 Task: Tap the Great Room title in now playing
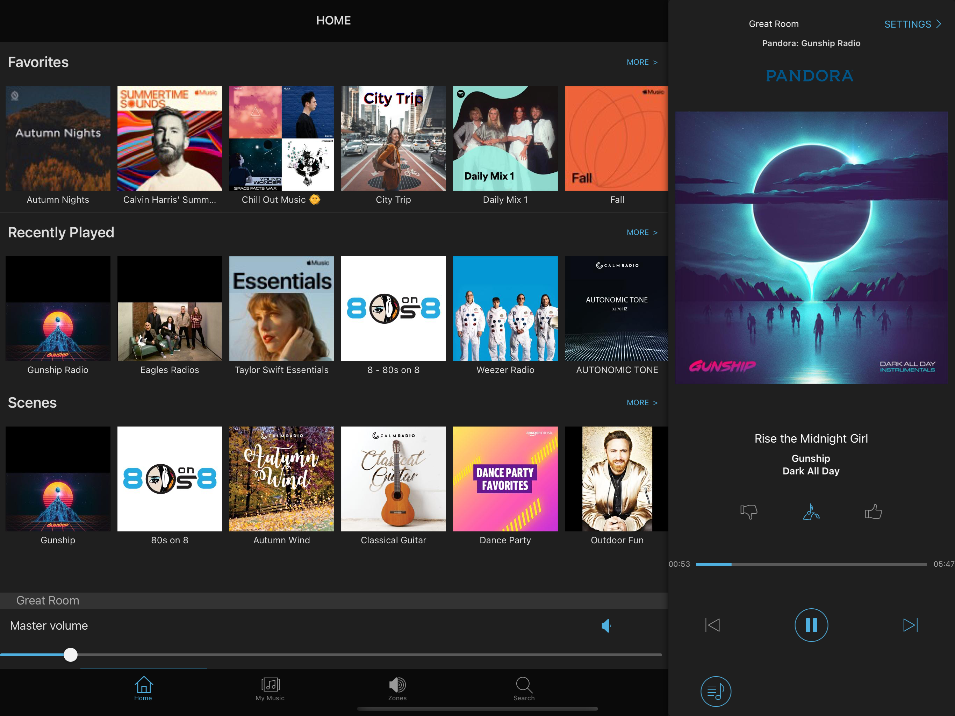click(x=774, y=24)
